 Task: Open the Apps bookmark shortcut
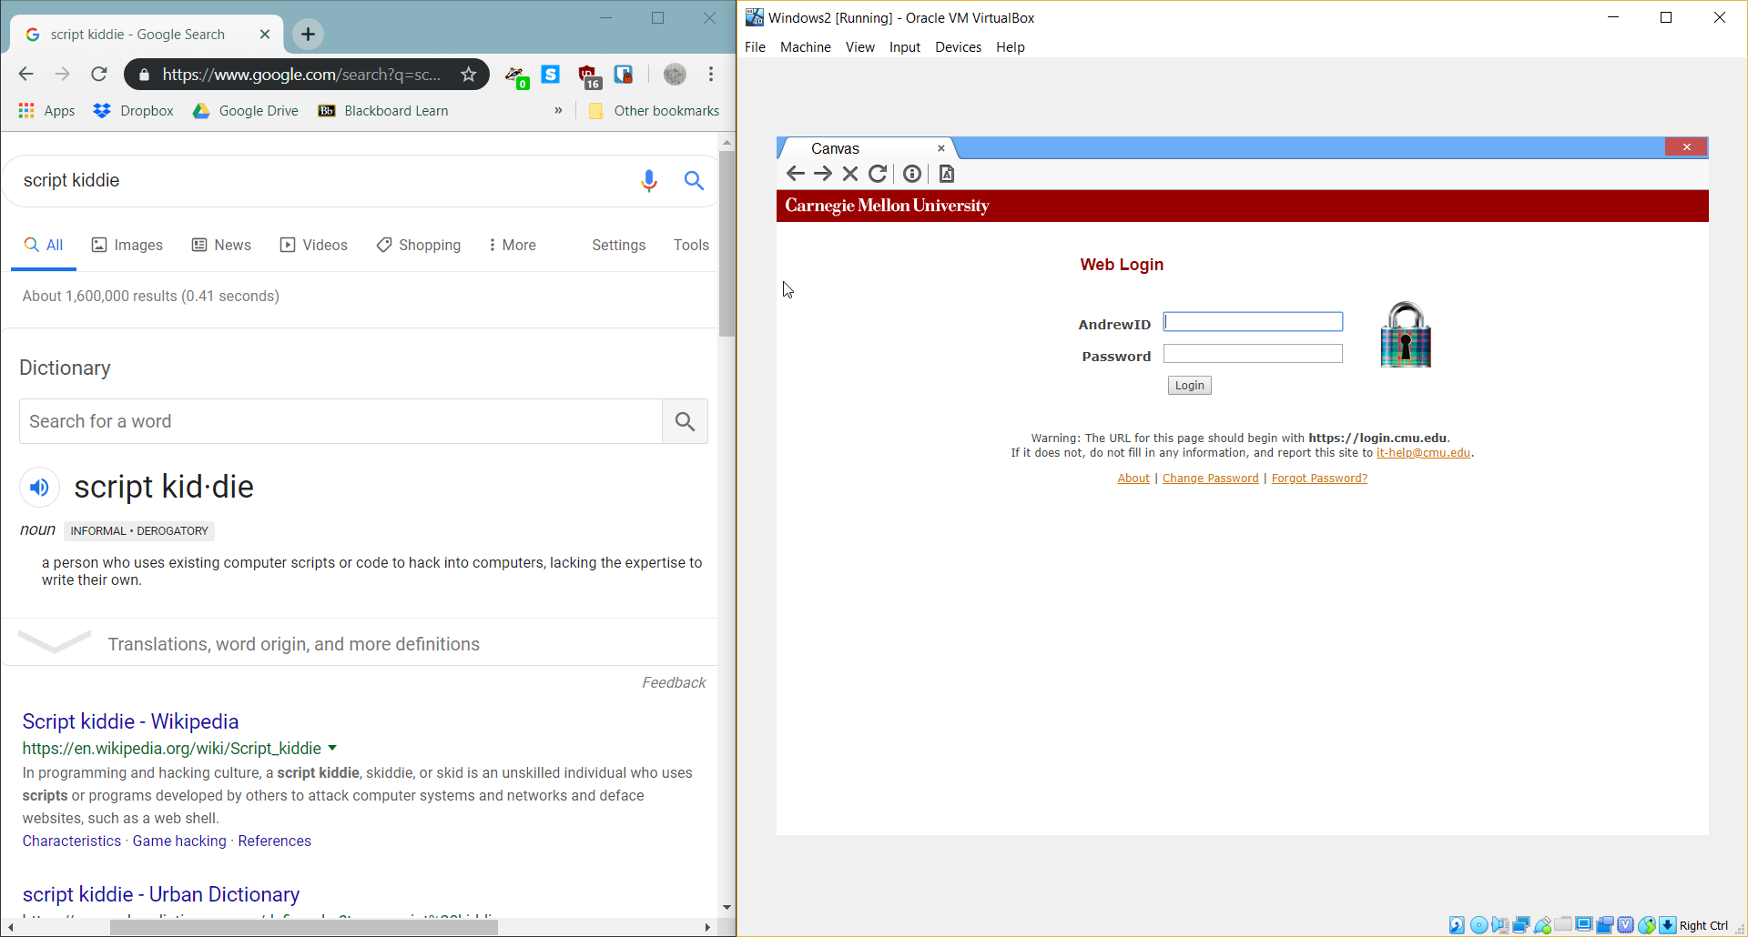46,111
